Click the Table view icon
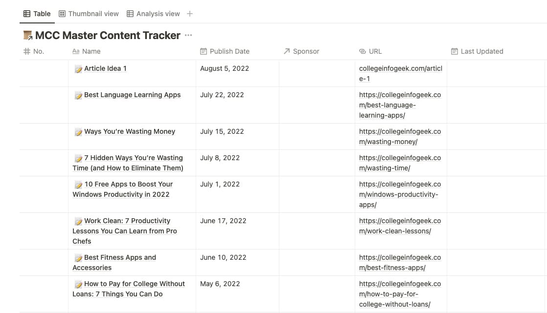 26,13
